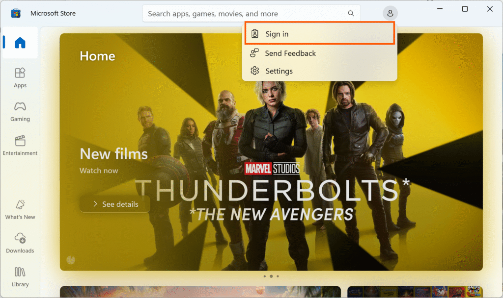Image resolution: width=503 pixels, height=298 pixels.
Task: Open the Library page
Action: click(x=20, y=277)
